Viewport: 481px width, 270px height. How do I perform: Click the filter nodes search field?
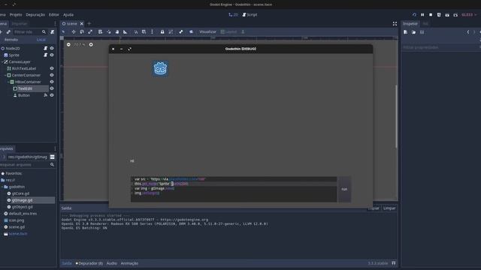[x=29, y=31]
